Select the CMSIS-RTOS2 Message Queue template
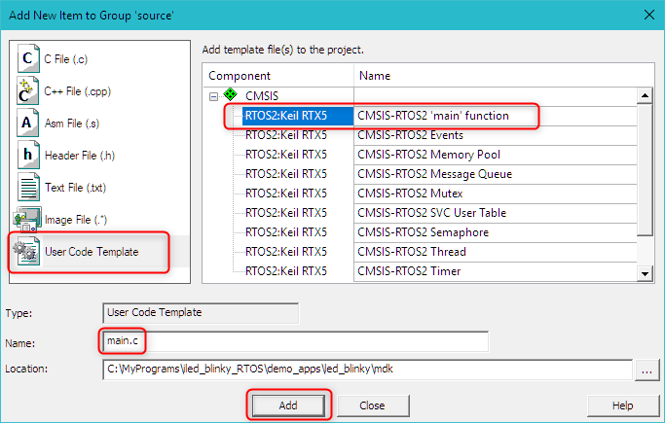 click(x=434, y=174)
